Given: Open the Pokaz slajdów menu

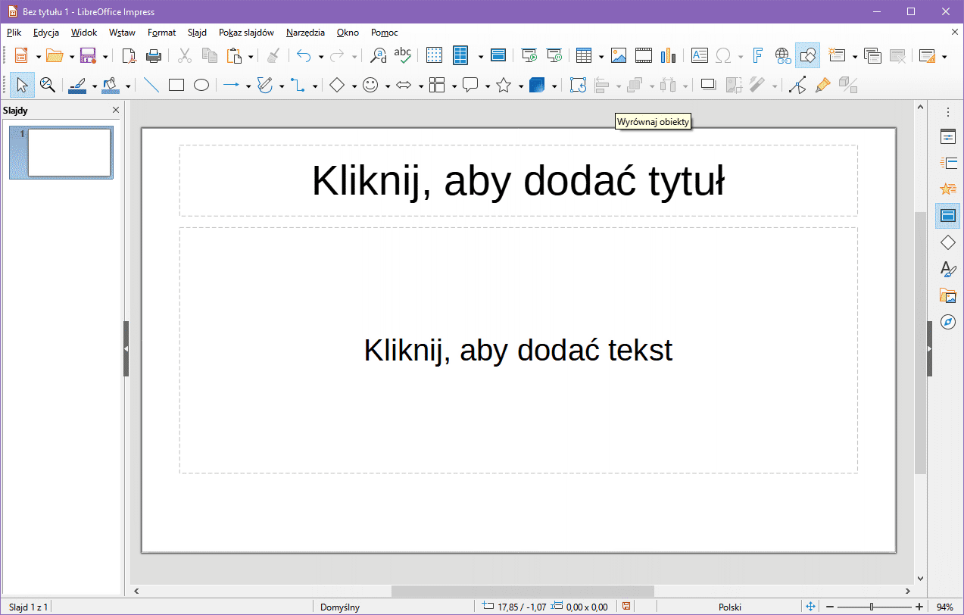Looking at the screenshot, I should 246,33.
